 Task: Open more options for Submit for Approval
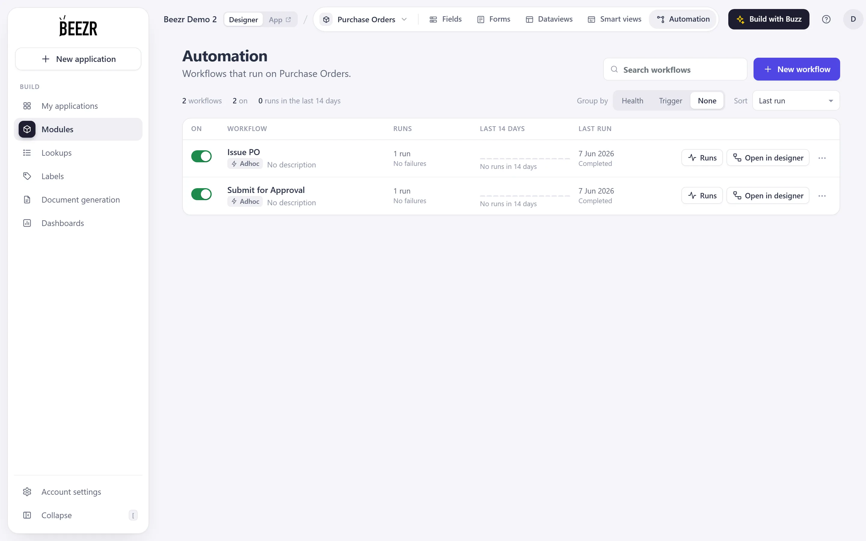click(822, 196)
